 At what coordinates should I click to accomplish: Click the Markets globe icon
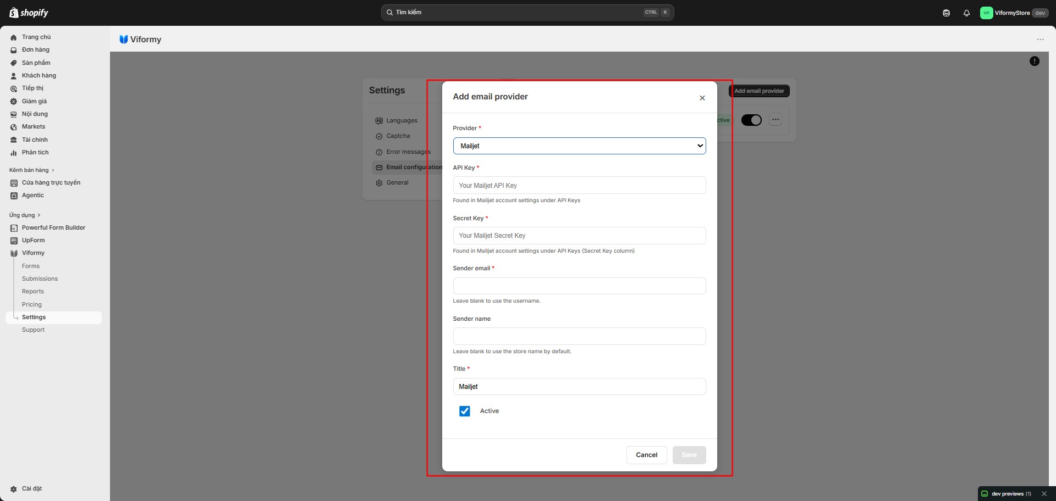click(14, 127)
